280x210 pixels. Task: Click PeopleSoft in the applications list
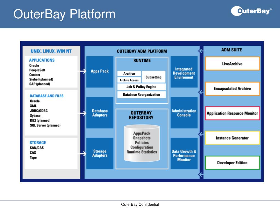pyautogui.click(x=37, y=70)
